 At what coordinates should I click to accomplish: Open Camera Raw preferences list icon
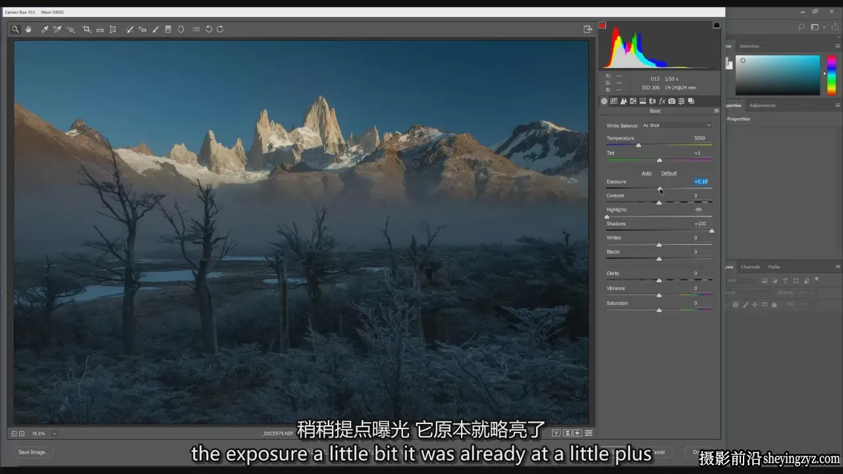(x=196, y=29)
